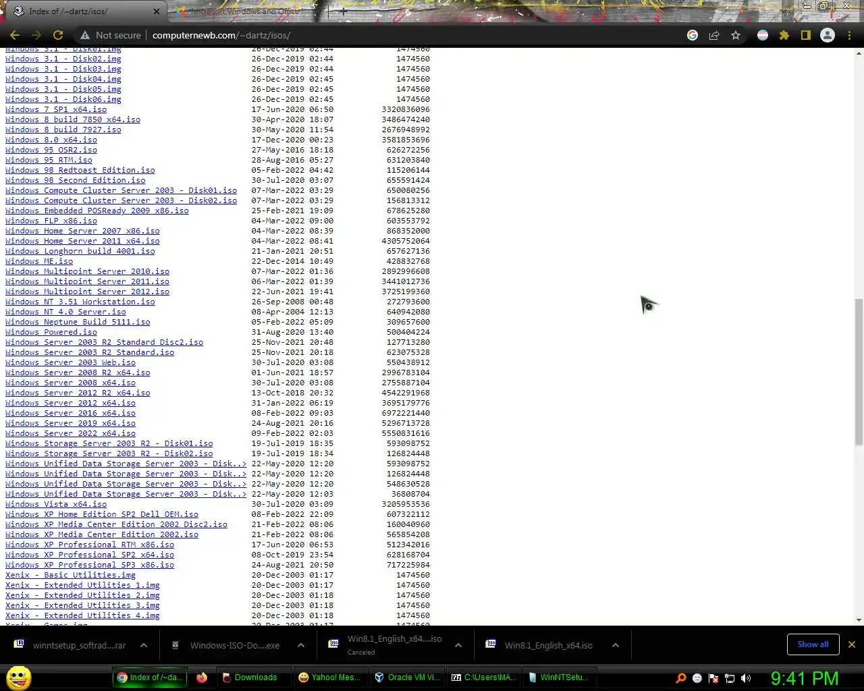The height and width of the screenshot is (691, 864).
Task: Open the network tray icon
Action: click(730, 678)
